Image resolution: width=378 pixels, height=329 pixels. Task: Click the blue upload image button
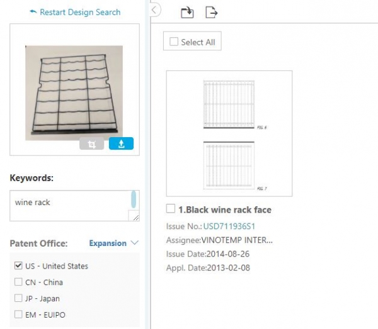(121, 144)
